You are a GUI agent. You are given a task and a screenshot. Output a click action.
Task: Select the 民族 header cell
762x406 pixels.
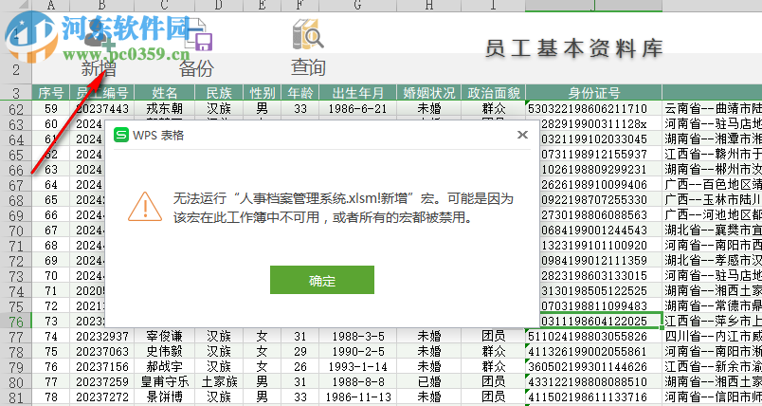point(219,92)
